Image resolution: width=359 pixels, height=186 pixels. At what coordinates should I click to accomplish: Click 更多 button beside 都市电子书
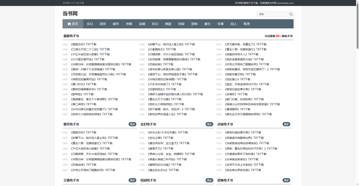coord(132,124)
